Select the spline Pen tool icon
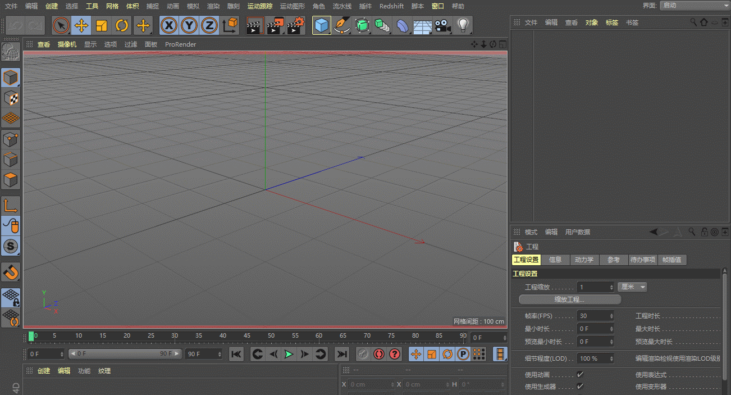The height and width of the screenshot is (395, 731). [x=341, y=26]
